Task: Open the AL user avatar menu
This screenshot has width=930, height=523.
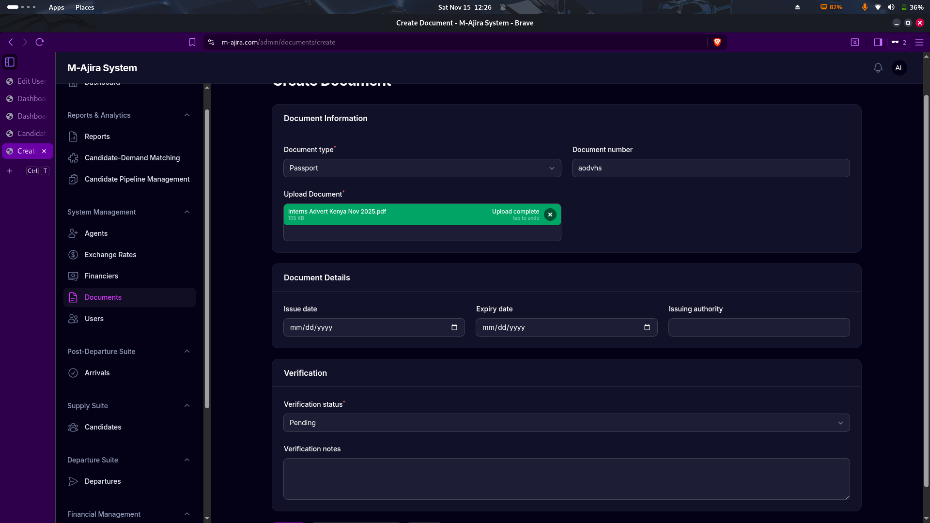Action: 899,68
